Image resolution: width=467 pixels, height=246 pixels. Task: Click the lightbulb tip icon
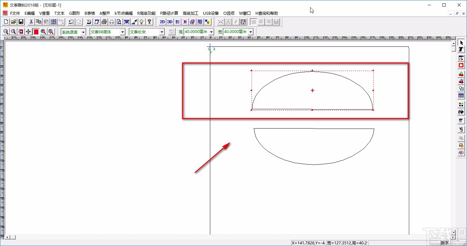(142, 22)
